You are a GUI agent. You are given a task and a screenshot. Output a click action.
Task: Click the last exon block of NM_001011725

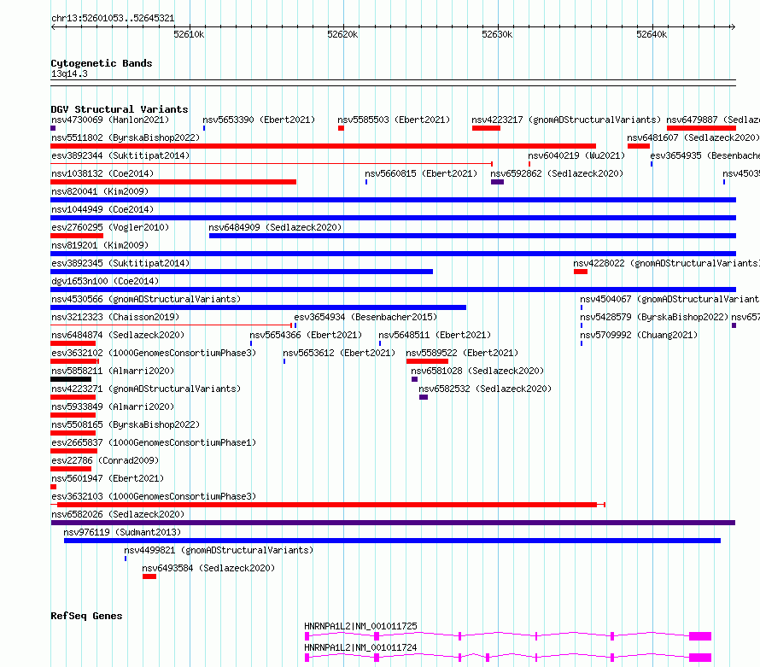point(700,636)
